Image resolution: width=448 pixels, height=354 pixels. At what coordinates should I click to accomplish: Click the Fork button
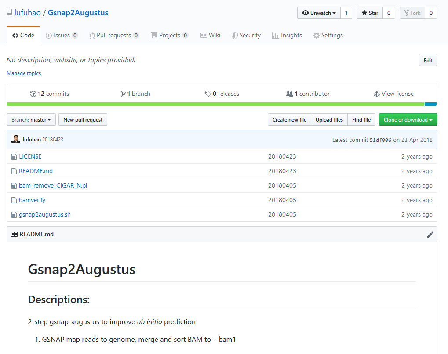412,13
